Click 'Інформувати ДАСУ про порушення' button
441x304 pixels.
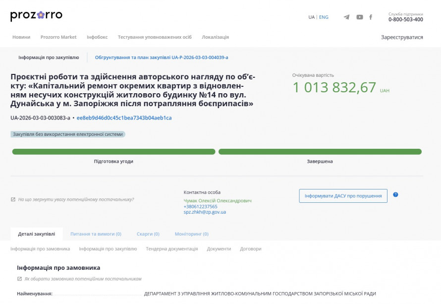[343, 195]
